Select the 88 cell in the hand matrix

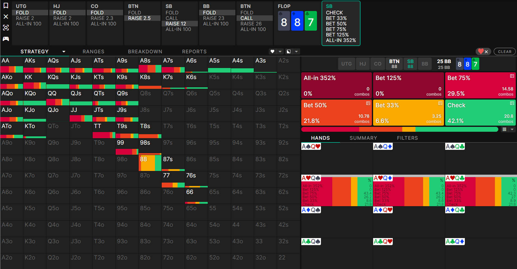(x=150, y=163)
